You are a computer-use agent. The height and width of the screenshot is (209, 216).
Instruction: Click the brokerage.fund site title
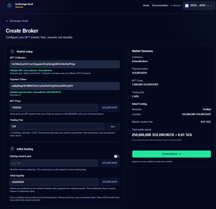click(x=24, y=4)
